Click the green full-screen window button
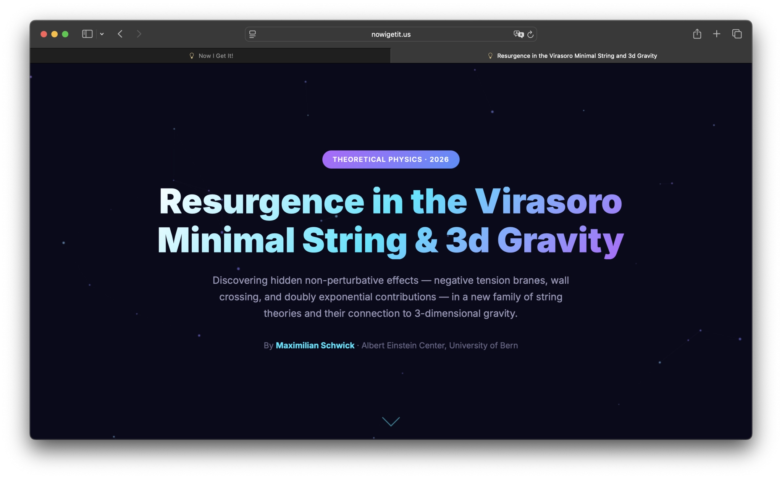782x479 pixels. click(65, 34)
